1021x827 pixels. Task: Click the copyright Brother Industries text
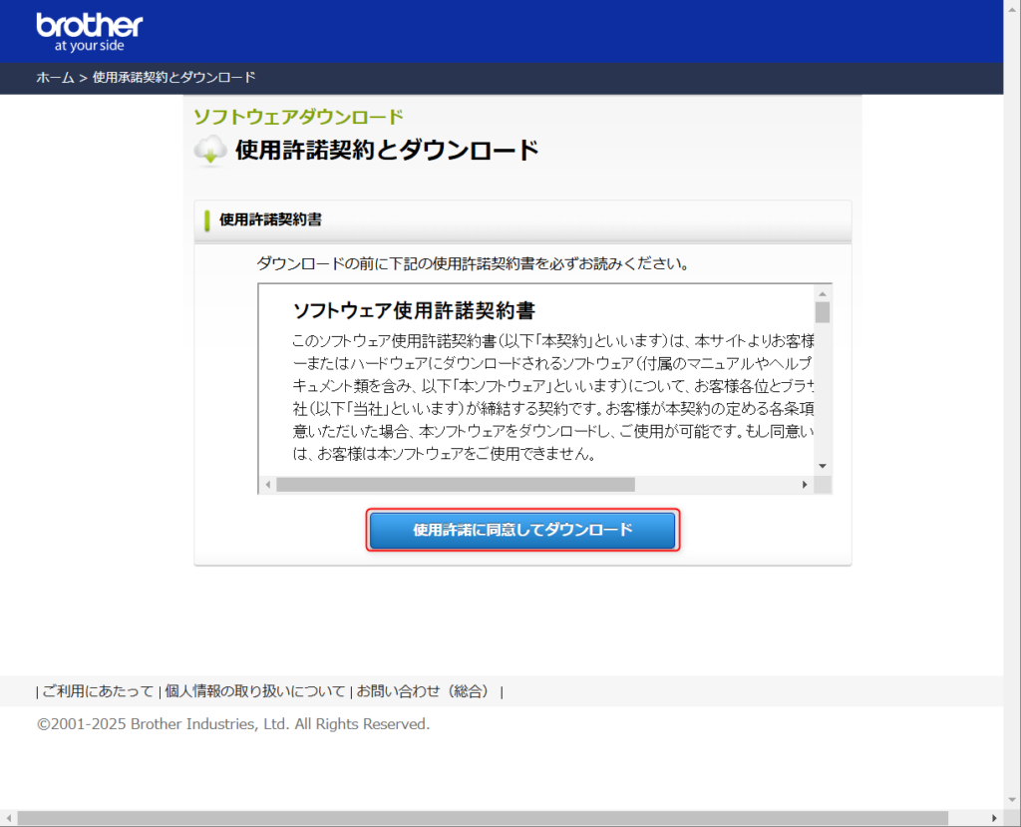pyautogui.click(x=233, y=724)
